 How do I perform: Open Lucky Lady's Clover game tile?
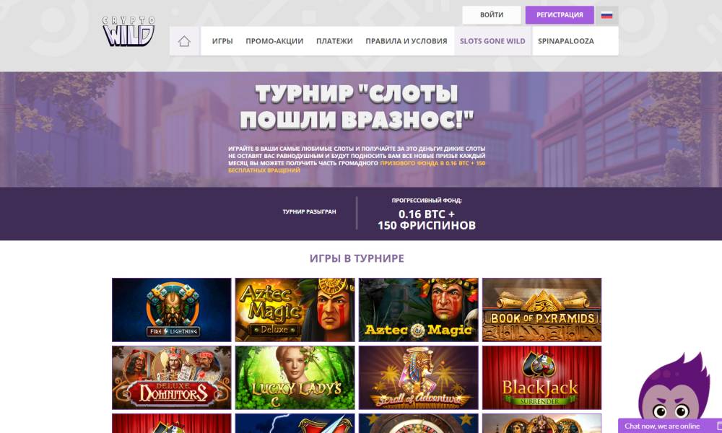(x=295, y=377)
